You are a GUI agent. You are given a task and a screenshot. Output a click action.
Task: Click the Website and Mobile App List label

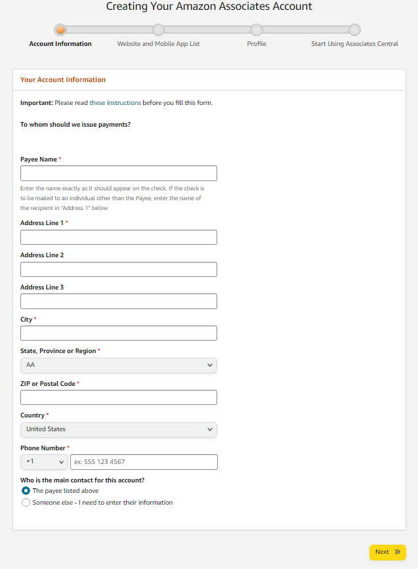click(158, 43)
